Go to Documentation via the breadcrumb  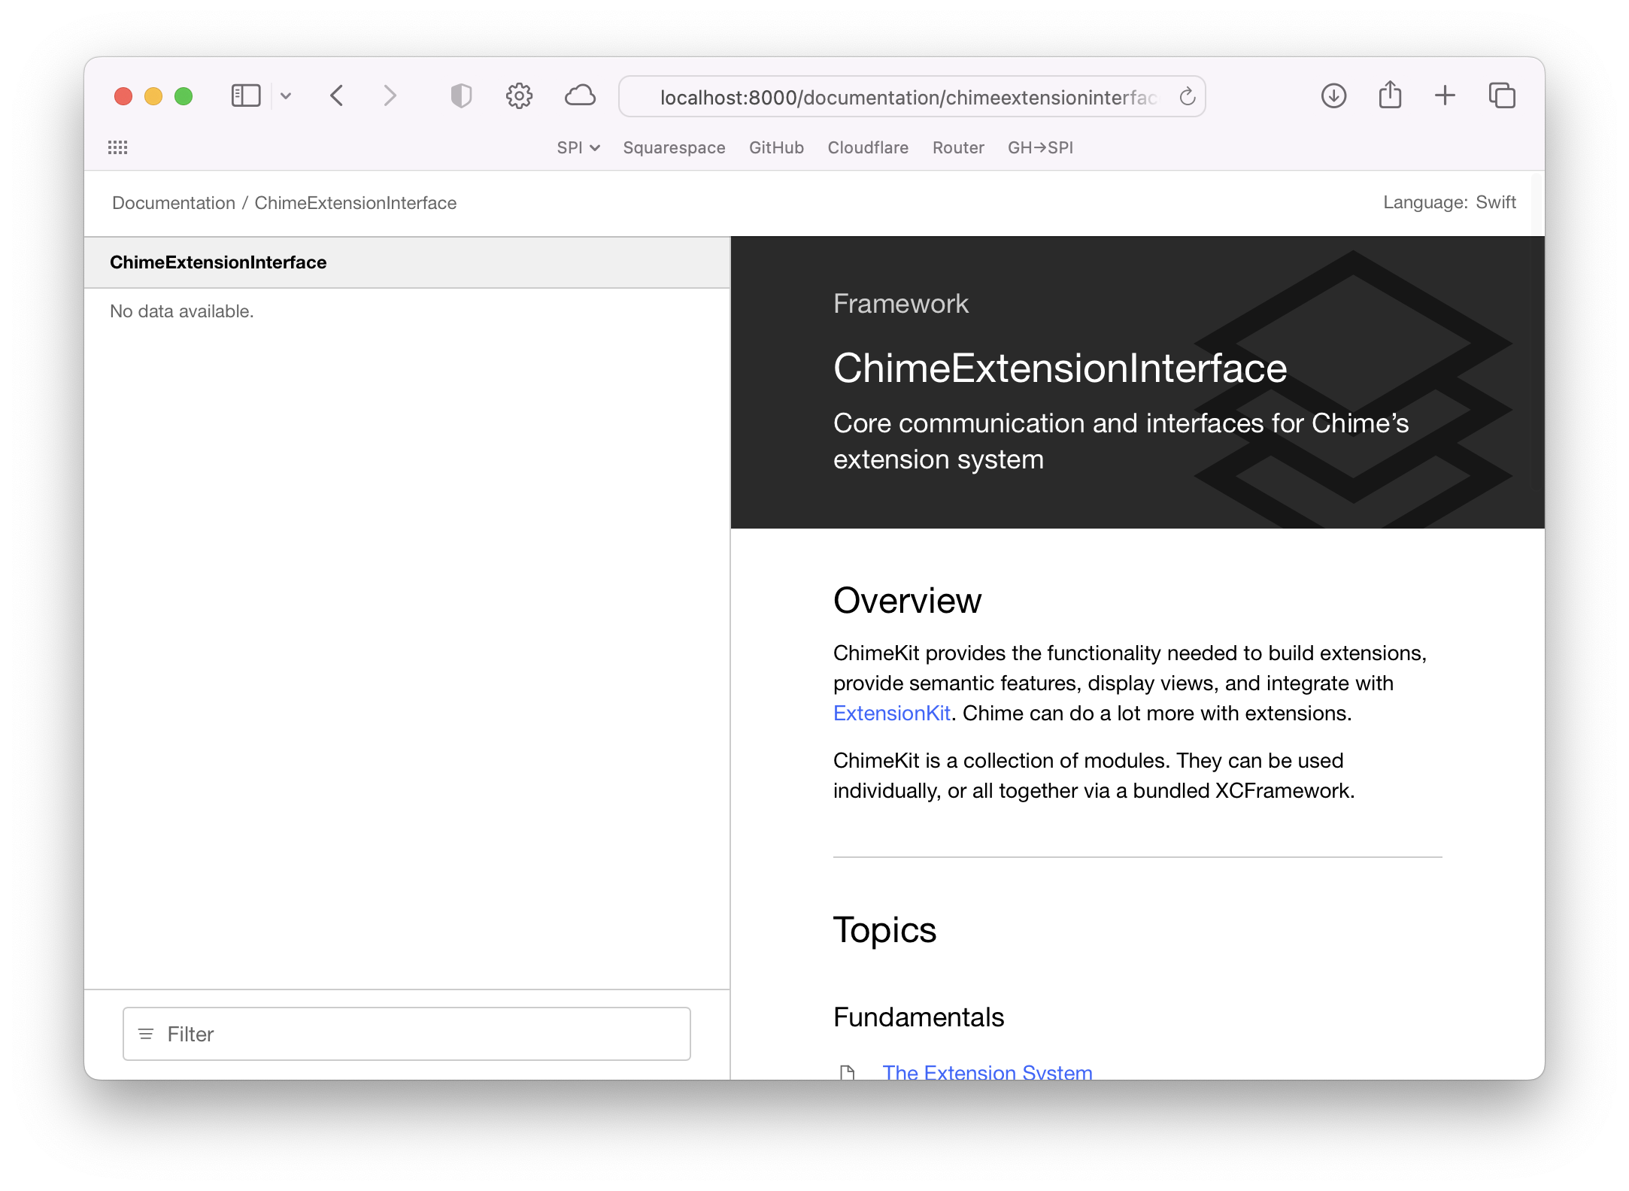(x=174, y=202)
